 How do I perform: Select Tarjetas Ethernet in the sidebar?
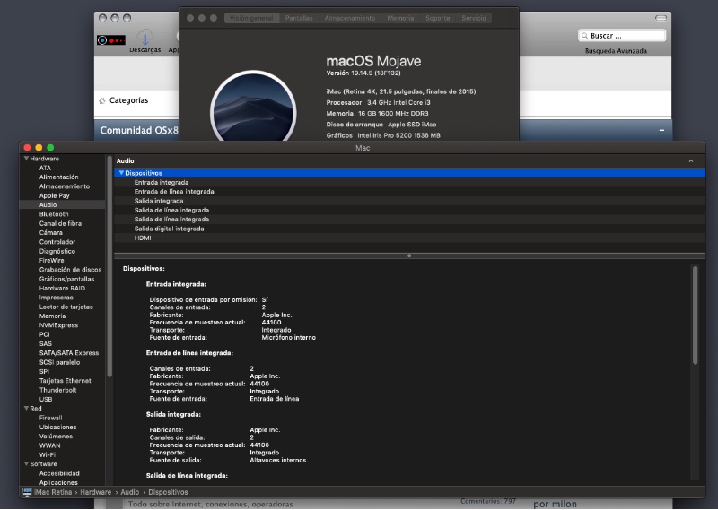tap(65, 381)
